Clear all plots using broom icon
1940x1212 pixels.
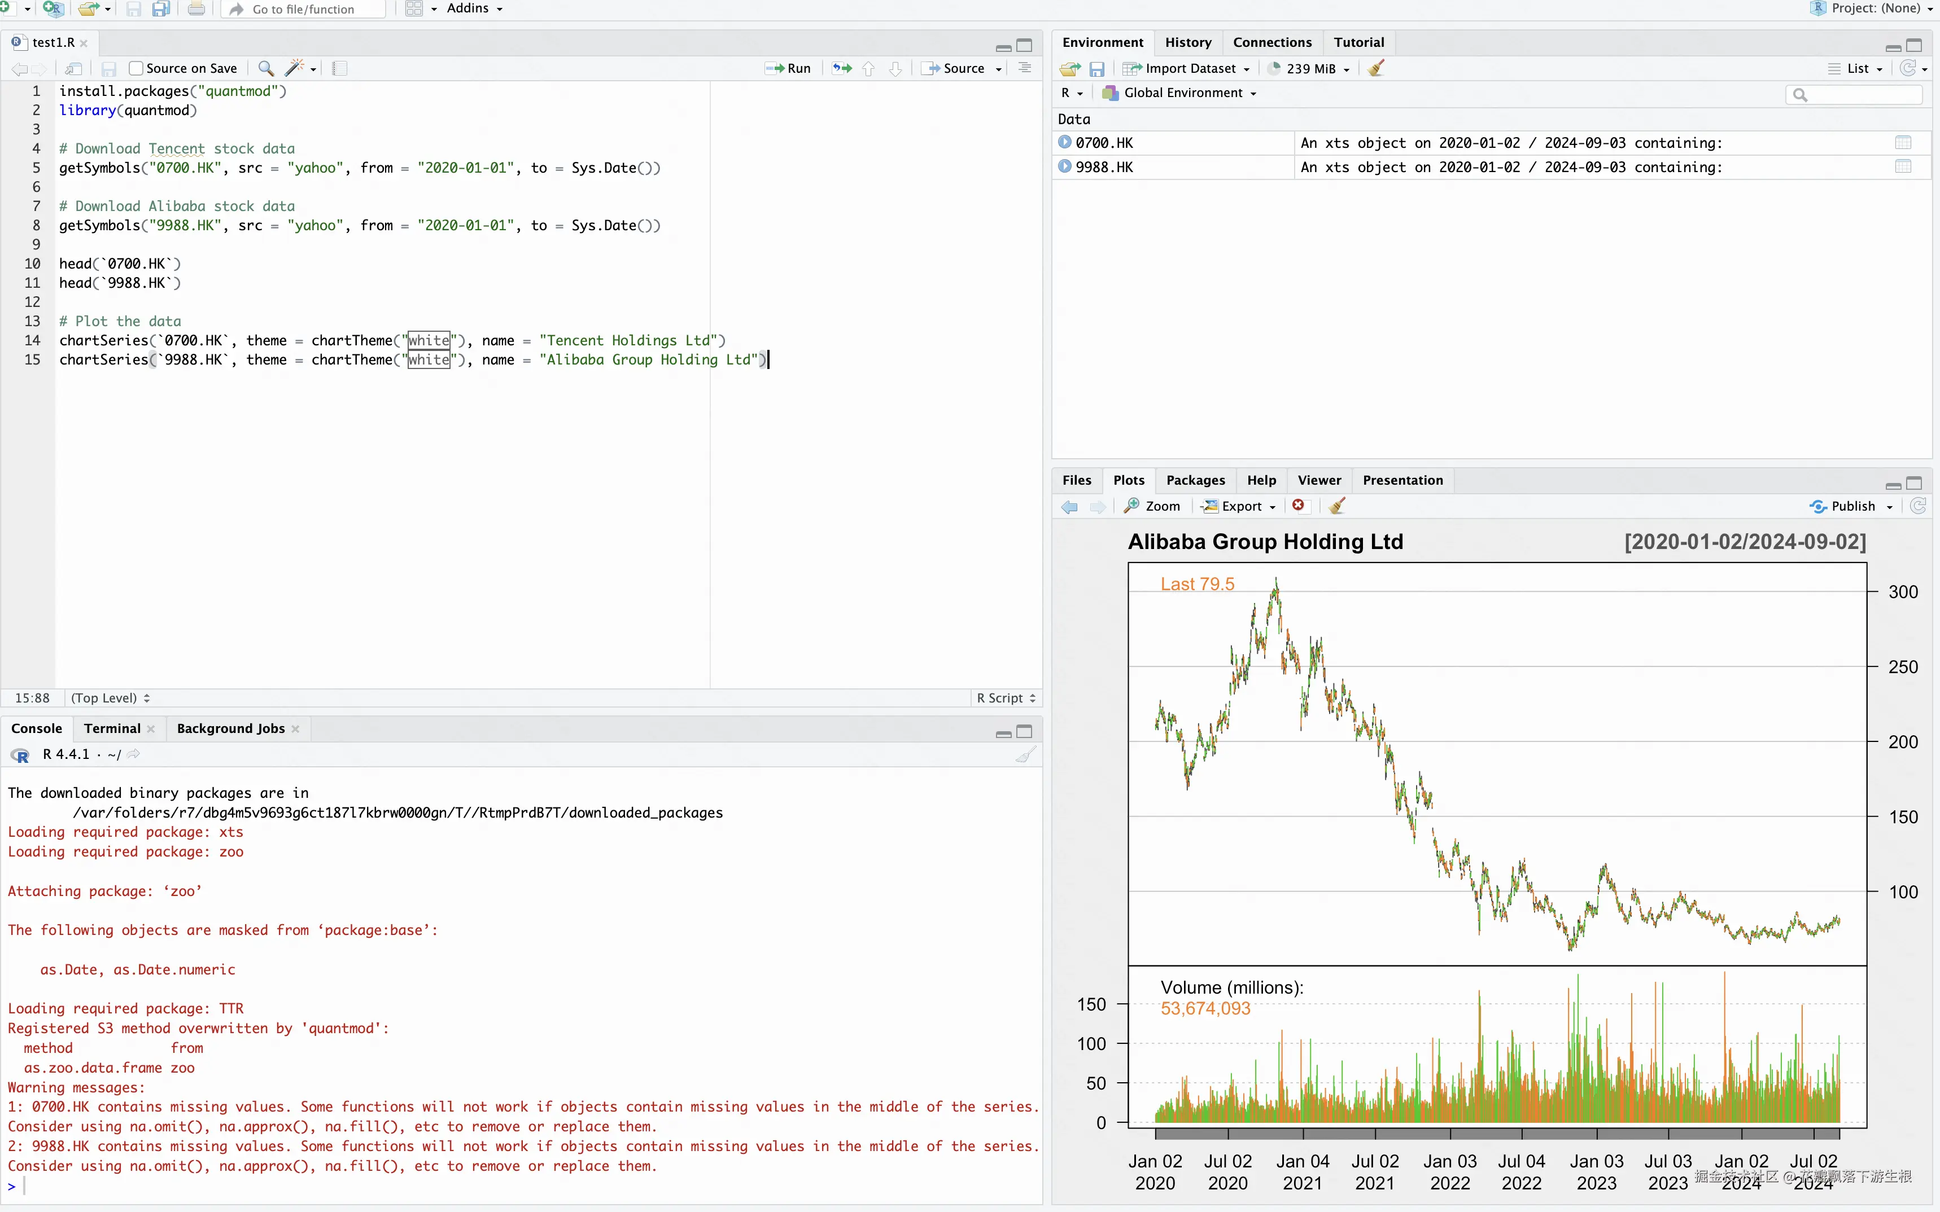(1337, 506)
